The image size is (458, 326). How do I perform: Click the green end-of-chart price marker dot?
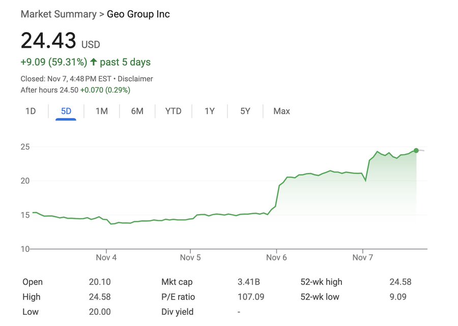[416, 151]
